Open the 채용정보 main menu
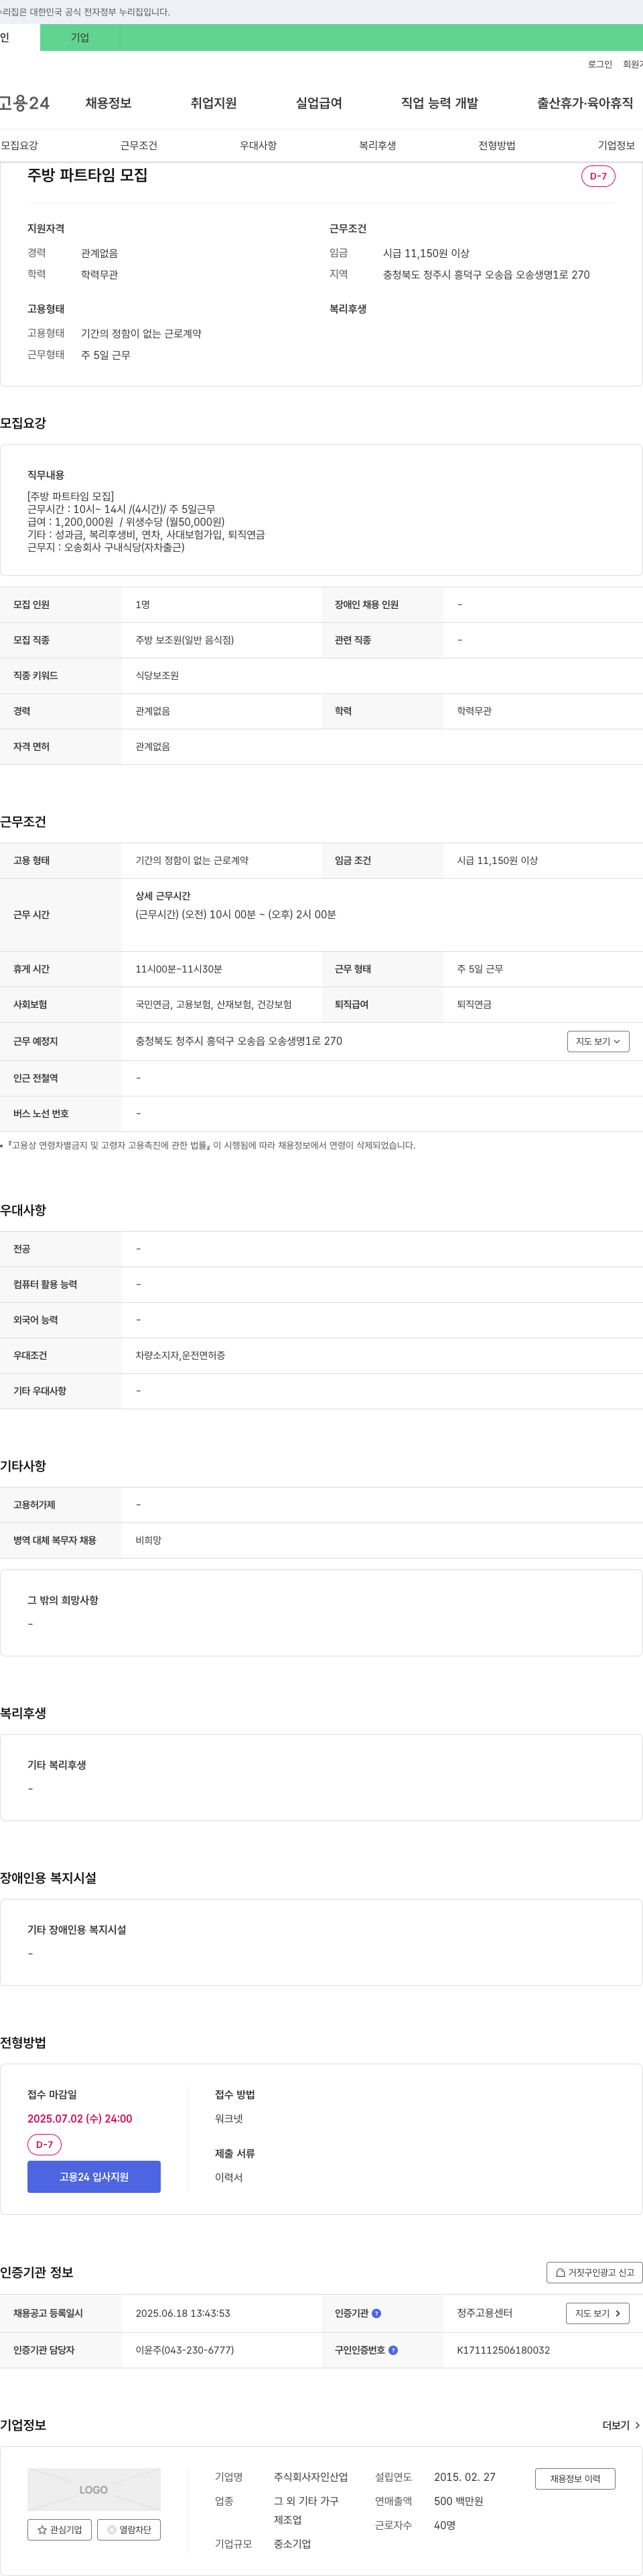Image resolution: width=643 pixels, height=2576 pixels. click(108, 103)
